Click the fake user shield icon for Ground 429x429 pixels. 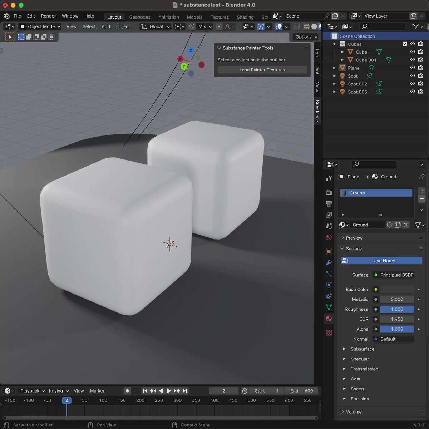390,225
